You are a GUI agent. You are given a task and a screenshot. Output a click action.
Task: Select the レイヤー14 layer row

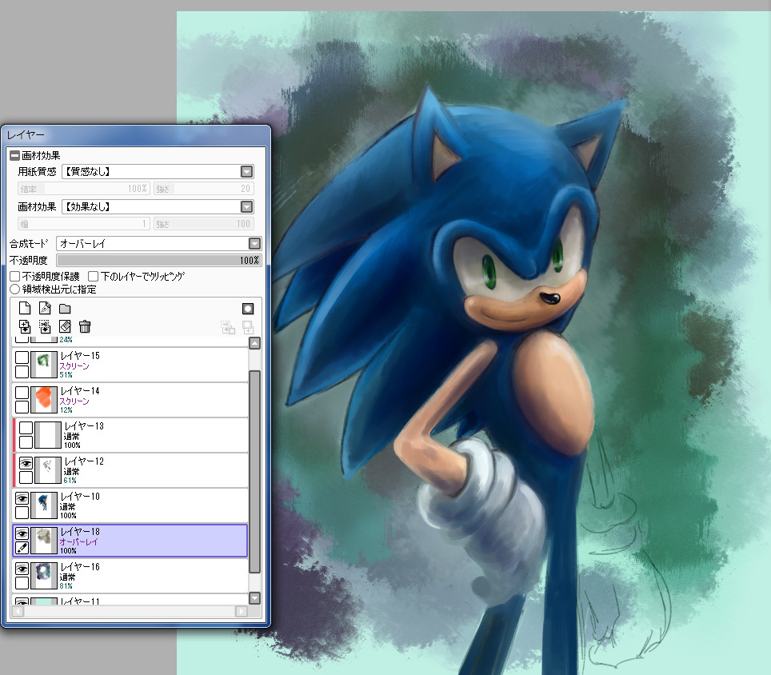click(130, 400)
